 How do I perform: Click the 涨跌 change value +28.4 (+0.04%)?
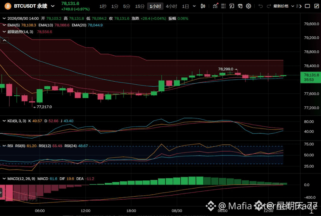click(154, 19)
